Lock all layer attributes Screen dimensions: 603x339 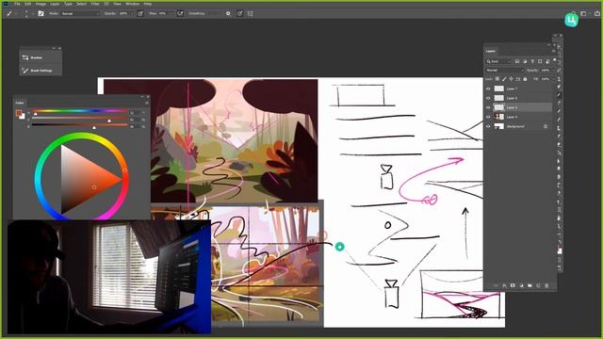[525, 79]
